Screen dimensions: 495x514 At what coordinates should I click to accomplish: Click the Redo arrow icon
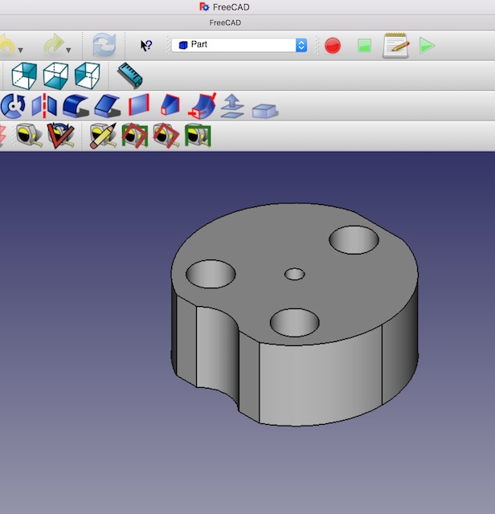(54, 44)
